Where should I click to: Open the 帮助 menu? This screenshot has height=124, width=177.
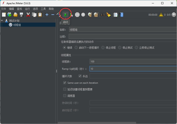point(51,9)
